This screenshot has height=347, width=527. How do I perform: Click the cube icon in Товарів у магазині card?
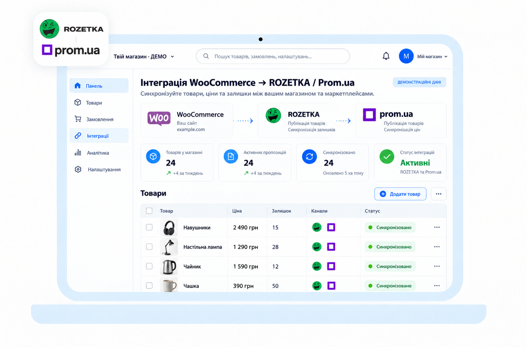pyautogui.click(x=153, y=156)
